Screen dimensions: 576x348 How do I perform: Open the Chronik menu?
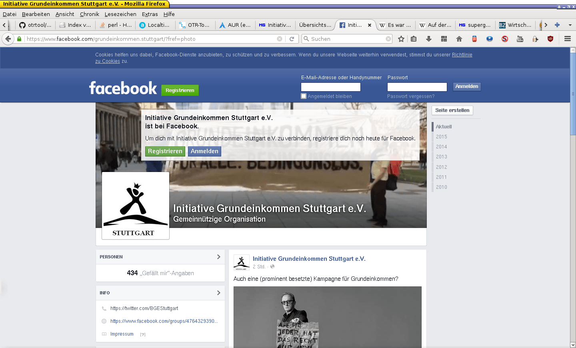pos(90,14)
